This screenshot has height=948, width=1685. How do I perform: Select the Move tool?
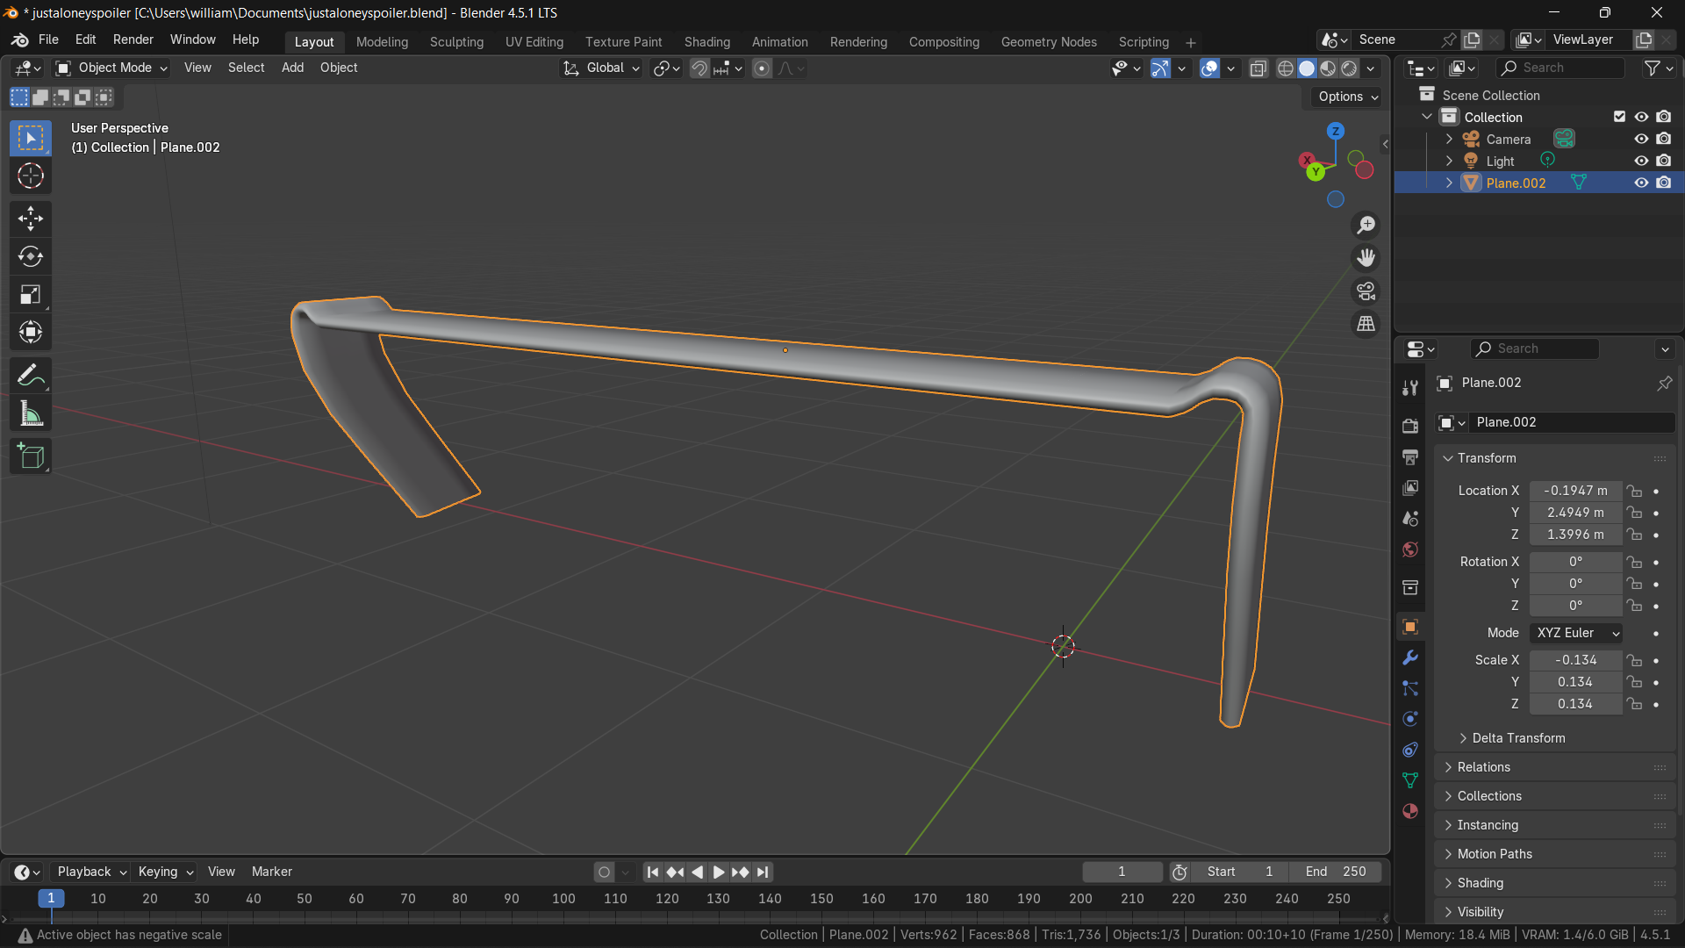coord(31,219)
